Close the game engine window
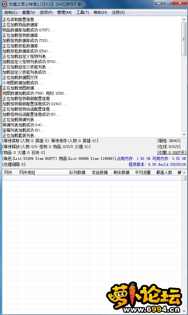Viewport: 188px width, 315px height. 179,3
